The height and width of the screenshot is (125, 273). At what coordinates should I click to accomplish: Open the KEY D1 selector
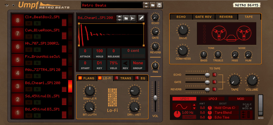pyautogui.click(x=99, y=65)
